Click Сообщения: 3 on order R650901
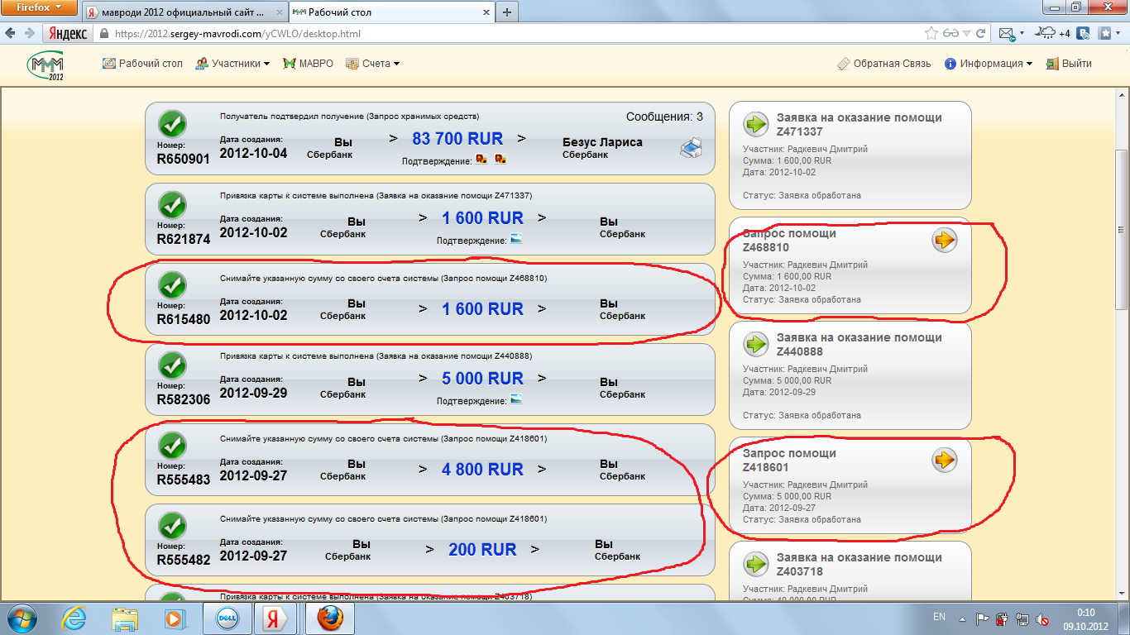 (664, 117)
